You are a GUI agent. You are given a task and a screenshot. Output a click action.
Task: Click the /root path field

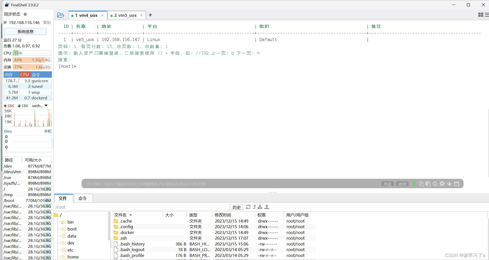click(x=142, y=207)
